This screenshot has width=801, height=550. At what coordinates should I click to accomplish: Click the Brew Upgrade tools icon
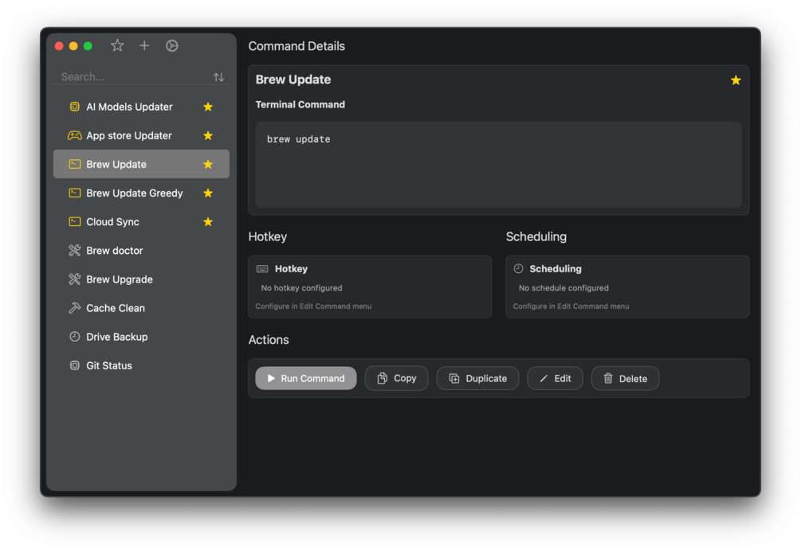click(x=75, y=279)
